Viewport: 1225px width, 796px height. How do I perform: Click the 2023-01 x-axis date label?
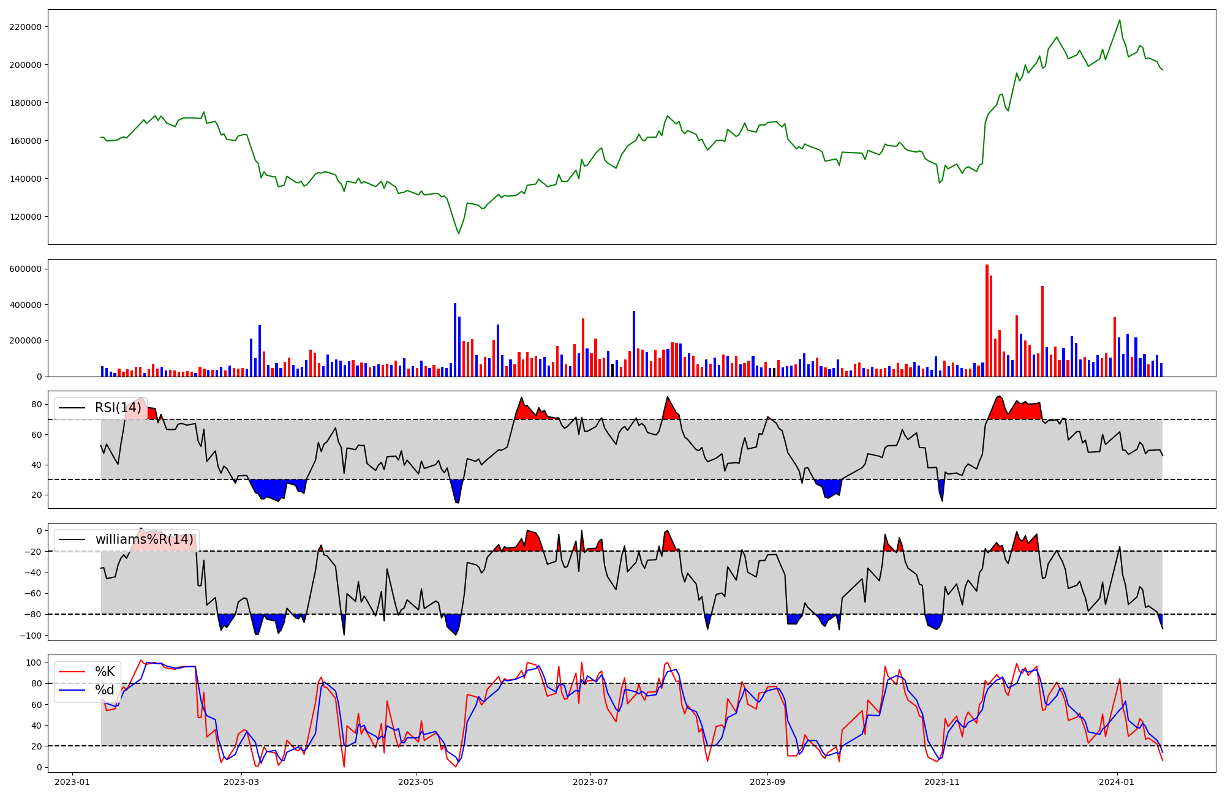tap(72, 782)
